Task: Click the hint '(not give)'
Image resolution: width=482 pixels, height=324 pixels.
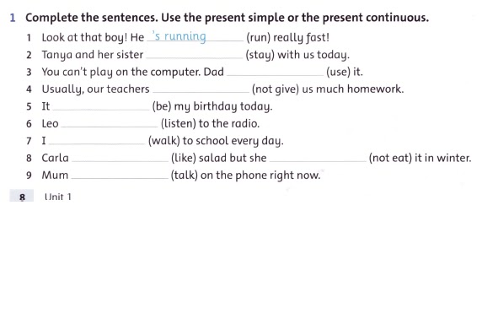Action: [x=276, y=89]
